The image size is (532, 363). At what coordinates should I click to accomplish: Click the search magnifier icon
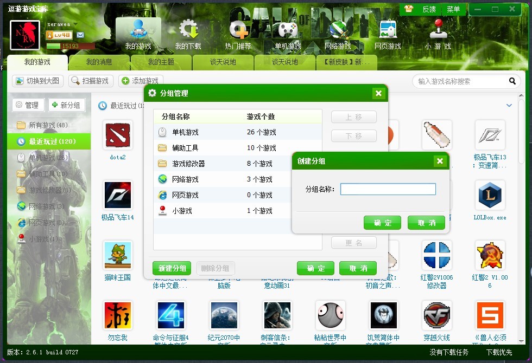click(512, 81)
